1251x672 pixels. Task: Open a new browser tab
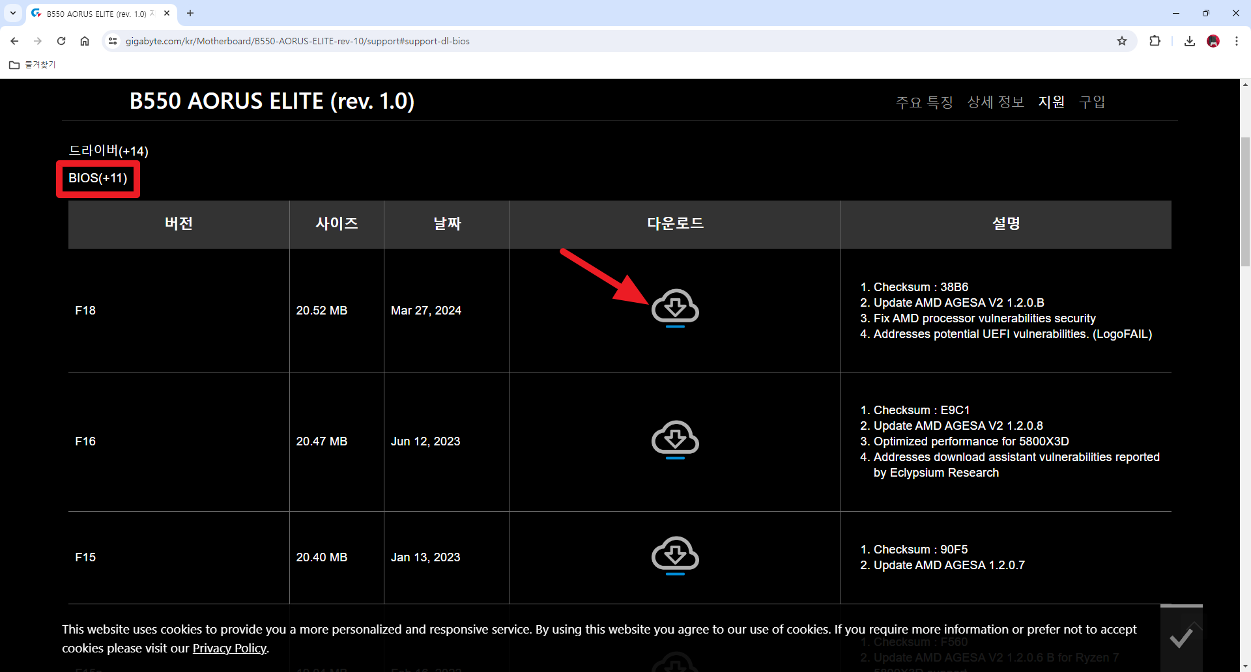pyautogui.click(x=190, y=13)
